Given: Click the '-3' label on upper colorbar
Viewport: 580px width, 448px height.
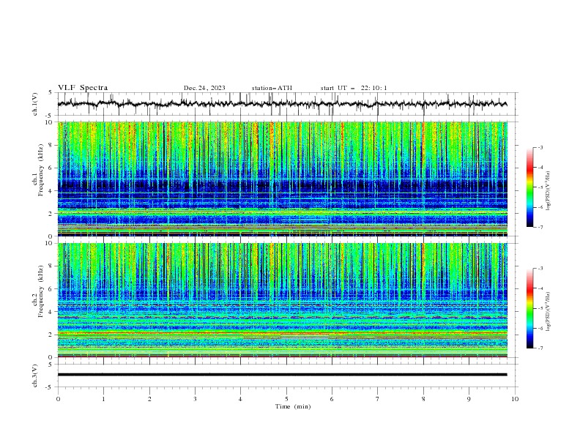Looking at the screenshot, I should click(x=540, y=147).
